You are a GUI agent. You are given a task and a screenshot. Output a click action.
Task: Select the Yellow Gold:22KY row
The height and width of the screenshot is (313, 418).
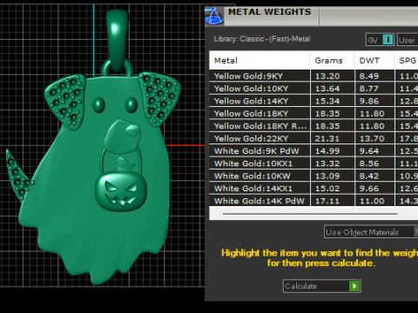pos(313,138)
